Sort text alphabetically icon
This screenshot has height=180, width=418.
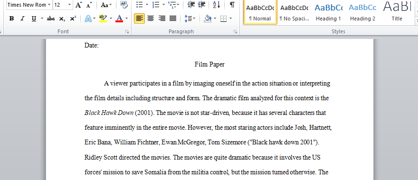(x=217, y=5)
